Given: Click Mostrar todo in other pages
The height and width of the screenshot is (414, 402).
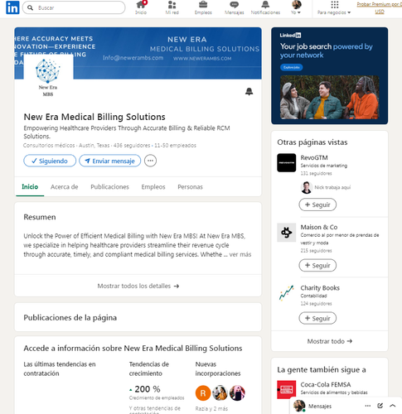Looking at the screenshot, I should [330, 341].
